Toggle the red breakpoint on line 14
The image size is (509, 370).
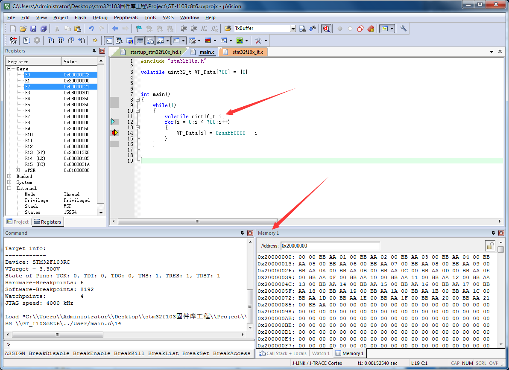pos(114,133)
